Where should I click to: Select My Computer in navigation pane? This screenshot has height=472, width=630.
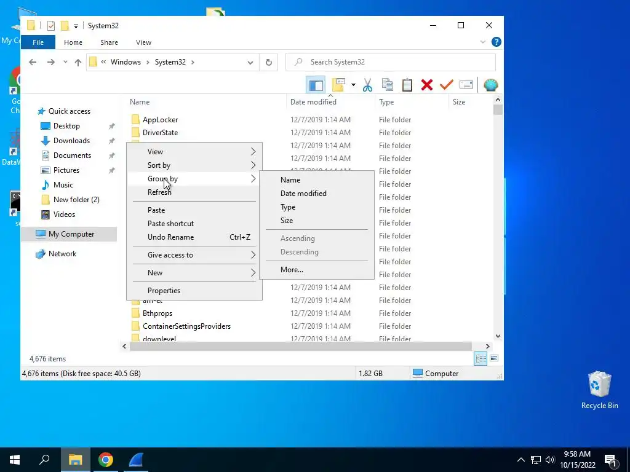(69, 234)
